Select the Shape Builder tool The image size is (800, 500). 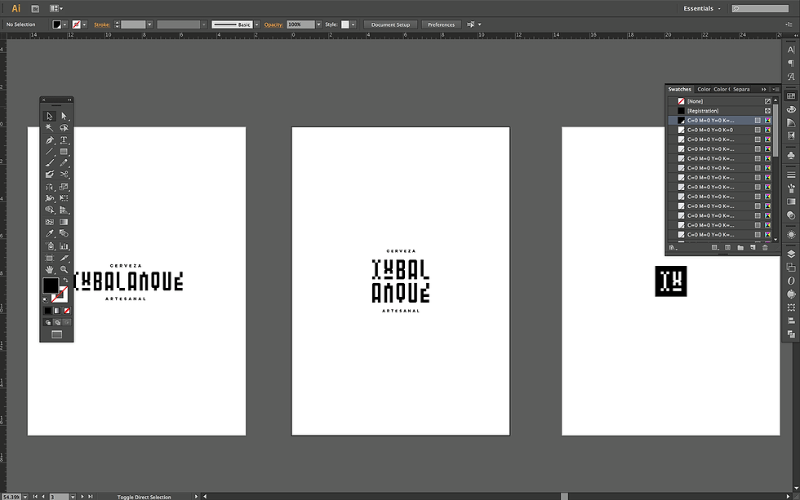click(50, 210)
